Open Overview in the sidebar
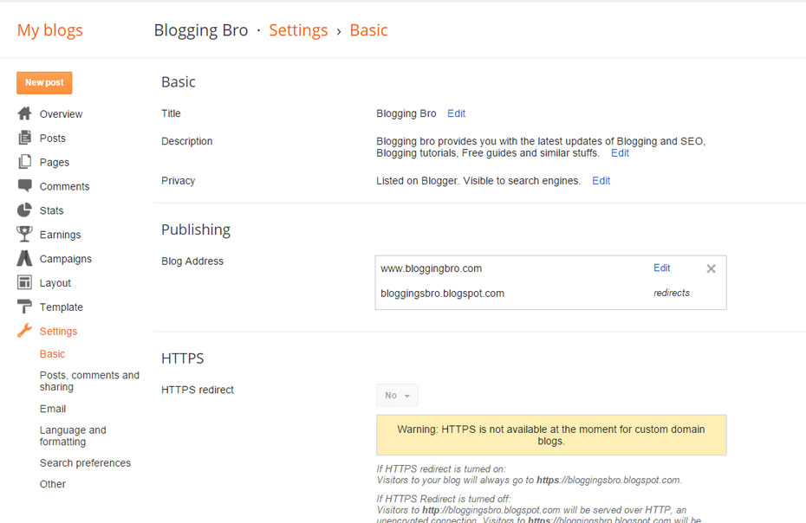 point(61,114)
